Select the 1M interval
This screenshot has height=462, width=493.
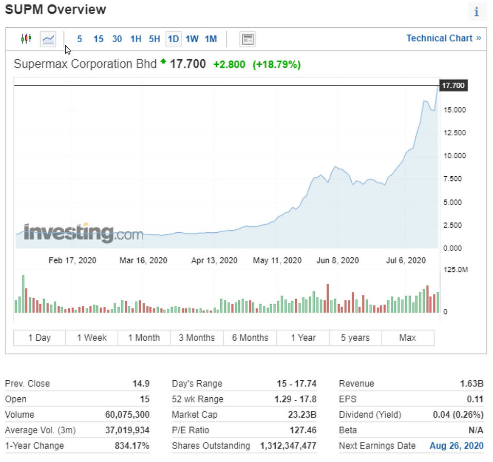click(x=211, y=39)
